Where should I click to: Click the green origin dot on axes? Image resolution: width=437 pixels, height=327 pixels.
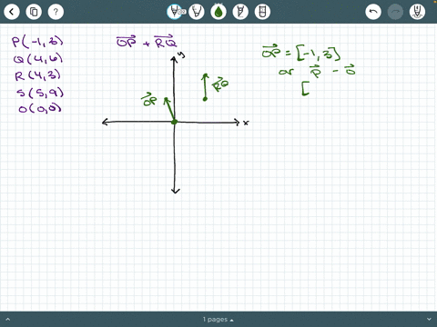(174, 122)
